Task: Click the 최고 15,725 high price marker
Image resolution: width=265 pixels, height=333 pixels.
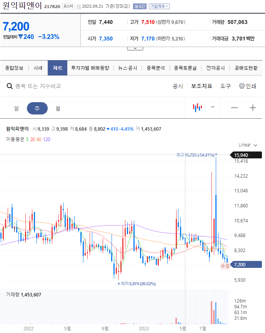Action: pos(197,155)
